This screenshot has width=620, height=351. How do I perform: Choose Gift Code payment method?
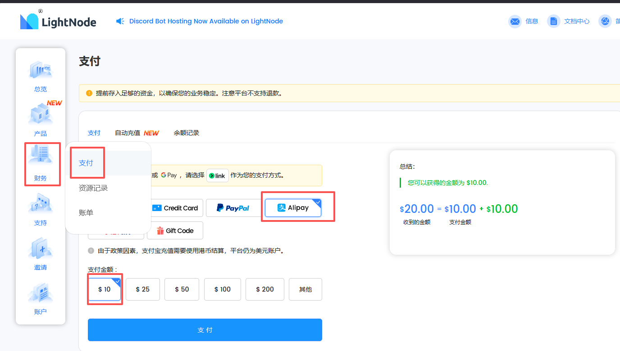point(175,230)
